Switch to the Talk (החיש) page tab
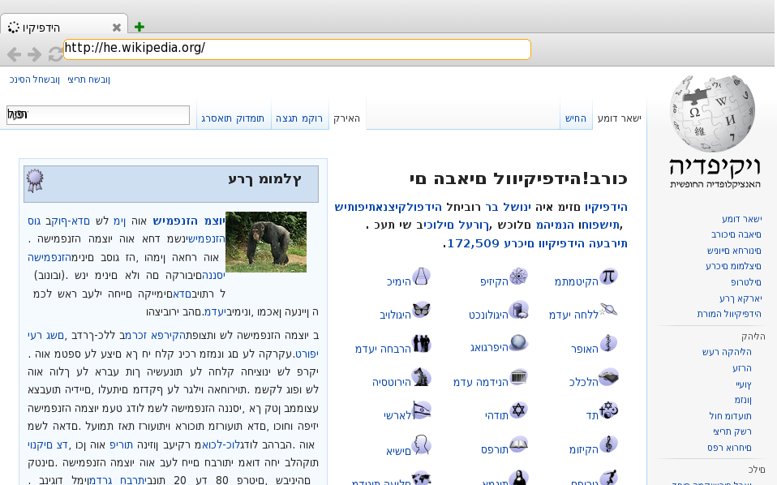The width and height of the screenshot is (777, 485). [x=576, y=118]
